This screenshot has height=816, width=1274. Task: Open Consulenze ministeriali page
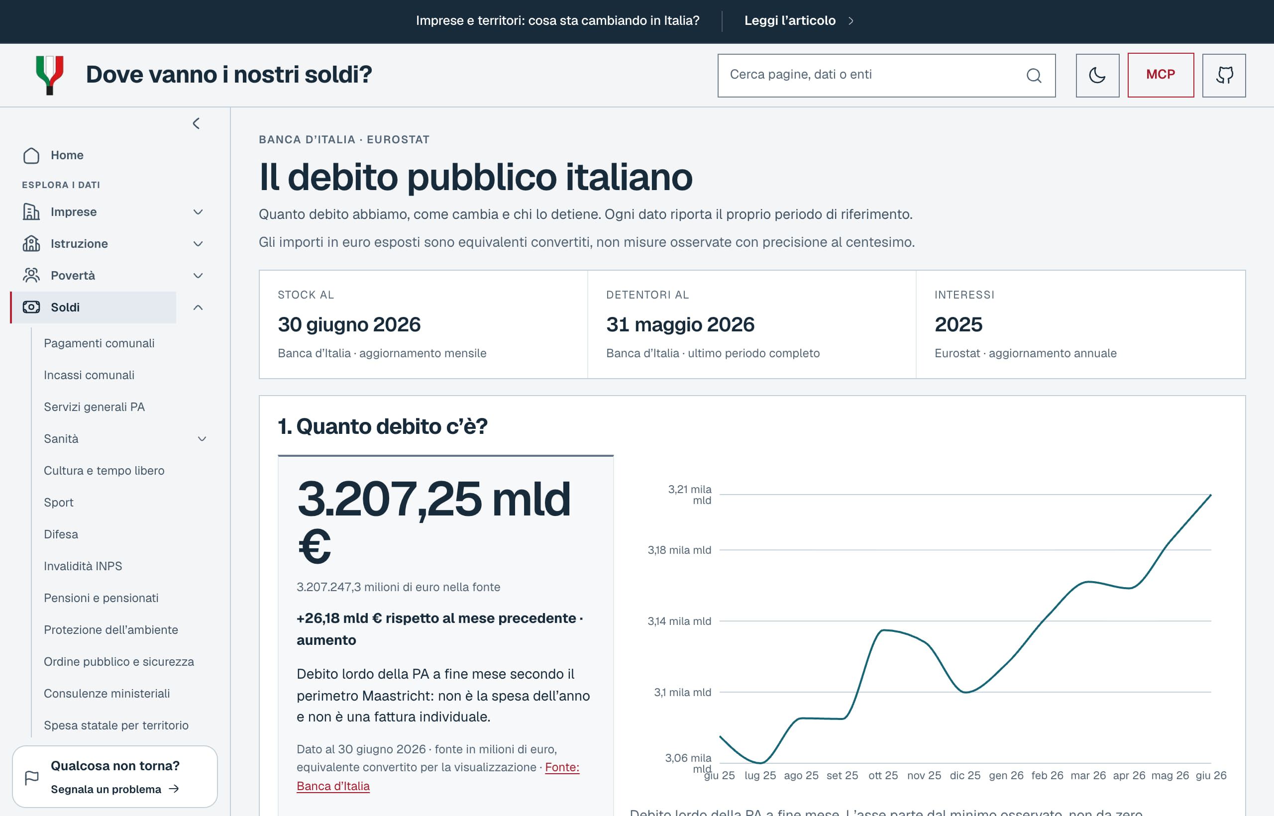tap(106, 693)
